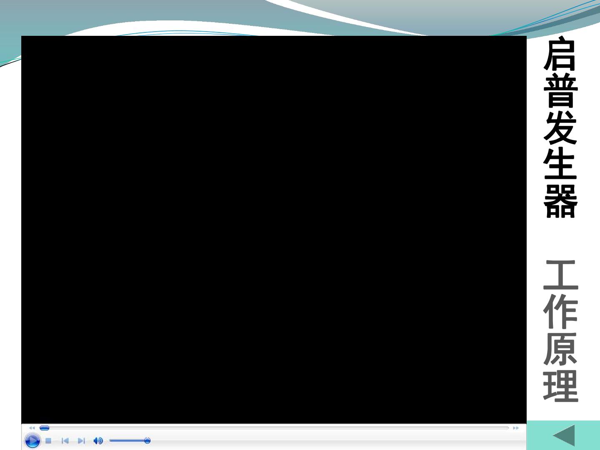Skip to next track

pos(81,440)
